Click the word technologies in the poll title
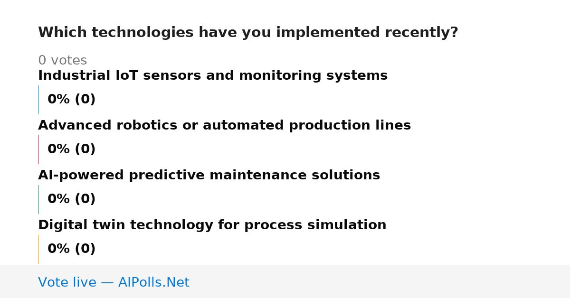This screenshot has height=298, width=570. (x=142, y=33)
